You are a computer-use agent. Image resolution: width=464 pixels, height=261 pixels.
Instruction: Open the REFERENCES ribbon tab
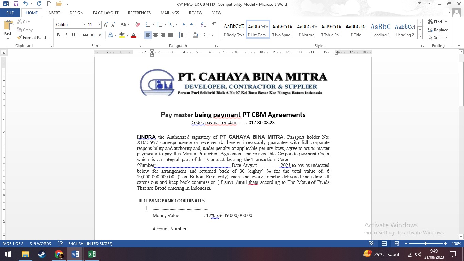tap(139, 13)
